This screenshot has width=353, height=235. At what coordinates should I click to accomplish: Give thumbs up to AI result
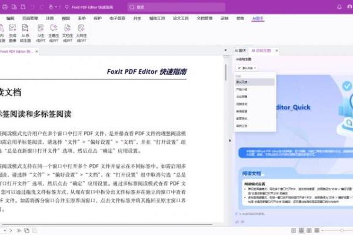(237, 222)
